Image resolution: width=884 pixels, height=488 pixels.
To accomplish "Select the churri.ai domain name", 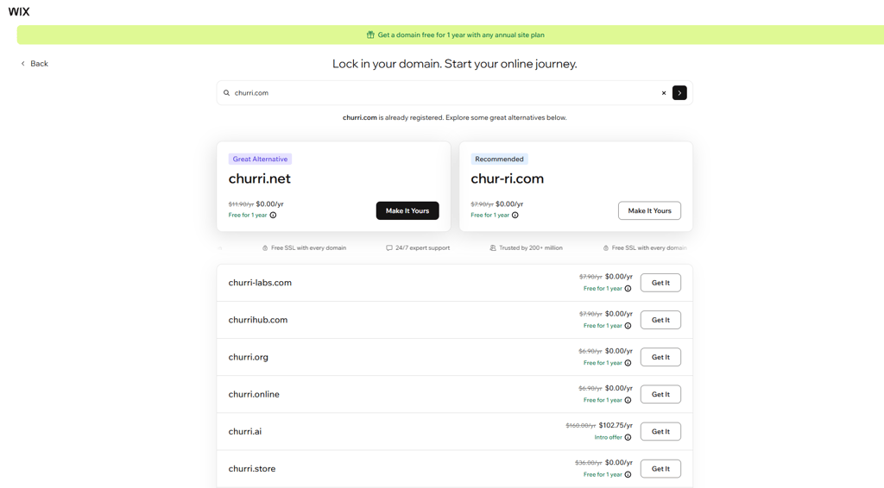I will point(244,431).
